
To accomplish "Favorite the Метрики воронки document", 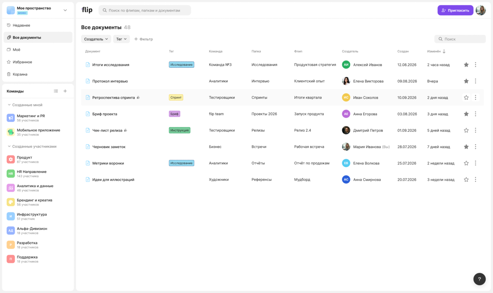I will (466, 163).
